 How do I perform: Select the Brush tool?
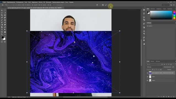click(x=2, y=20)
